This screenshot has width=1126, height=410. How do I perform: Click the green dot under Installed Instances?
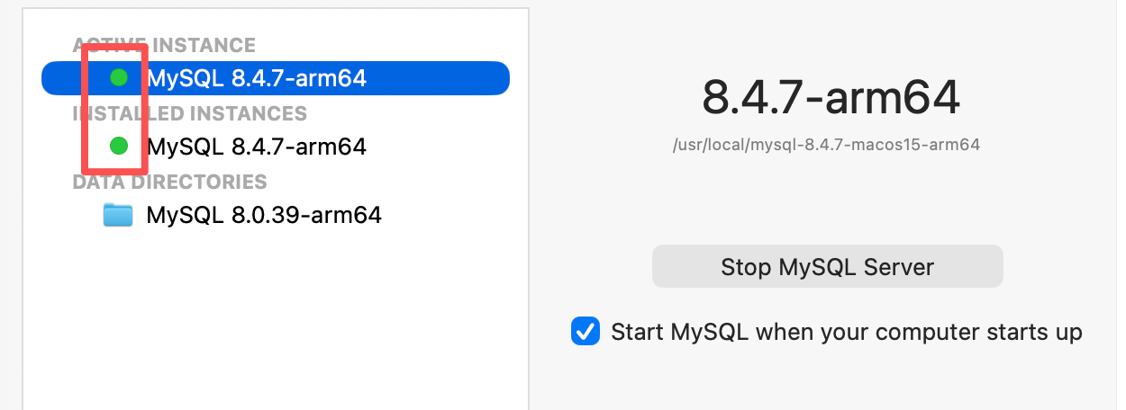(x=118, y=146)
